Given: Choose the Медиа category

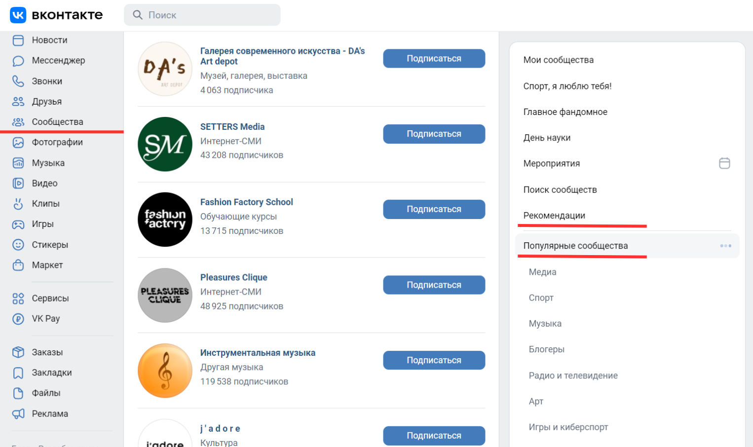Looking at the screenshot, I should coord(542,272).
